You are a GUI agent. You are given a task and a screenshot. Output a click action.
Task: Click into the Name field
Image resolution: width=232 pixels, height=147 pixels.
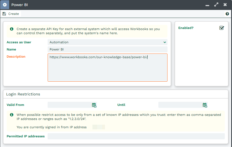(x=108, y=49)
